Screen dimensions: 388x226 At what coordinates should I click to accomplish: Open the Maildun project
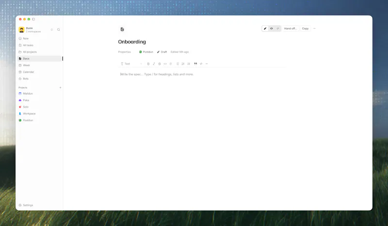39,93
